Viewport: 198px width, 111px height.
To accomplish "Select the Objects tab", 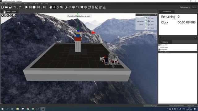I will point(165,42).
